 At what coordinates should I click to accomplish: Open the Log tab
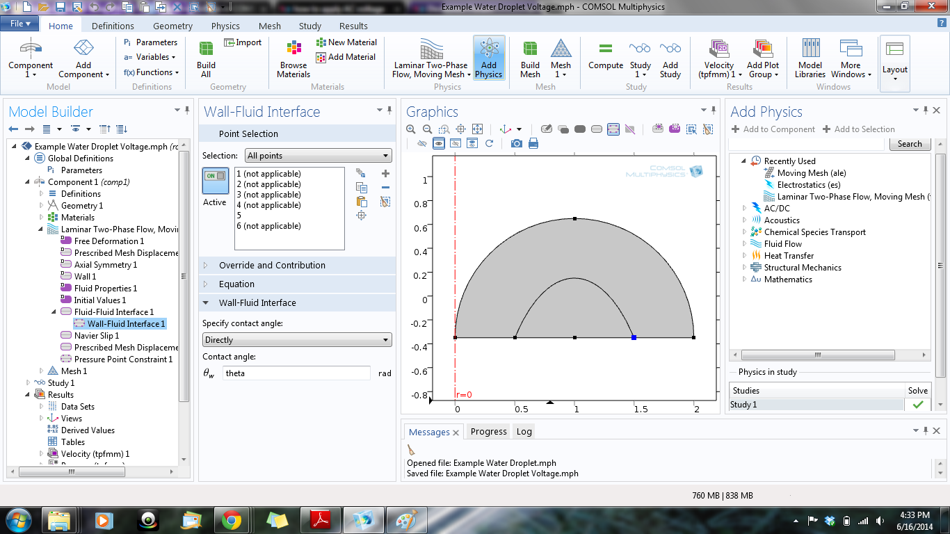pyautogui.click(x=524, y=432)
